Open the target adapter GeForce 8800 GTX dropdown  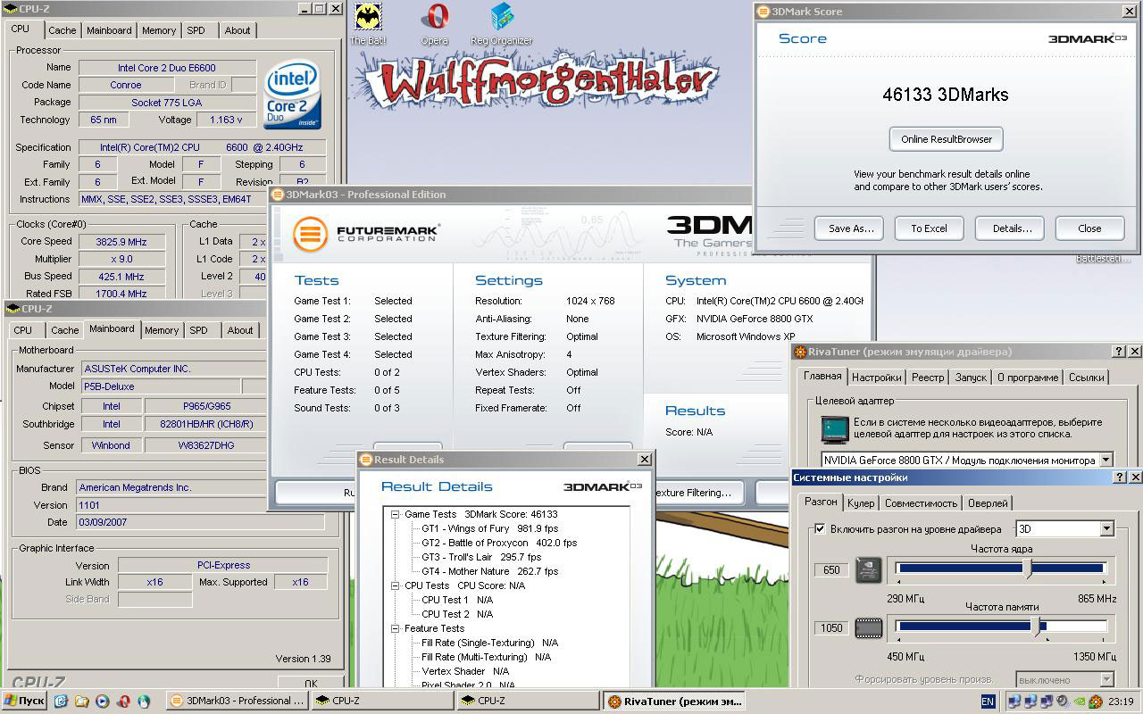(x=1105, y=461)
